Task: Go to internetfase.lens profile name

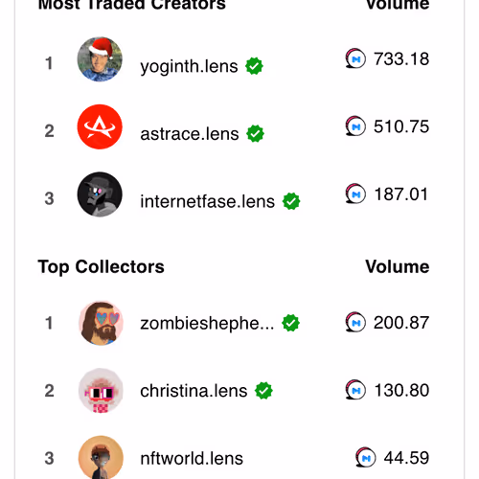Action: [x=208, y=201]
